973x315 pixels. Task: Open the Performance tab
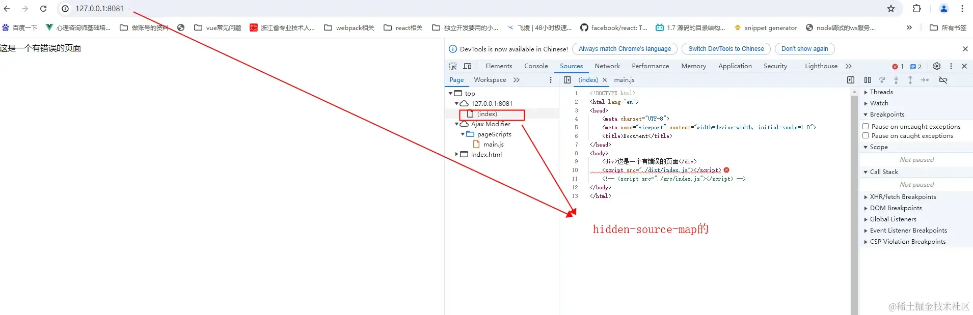pos(651,66)
